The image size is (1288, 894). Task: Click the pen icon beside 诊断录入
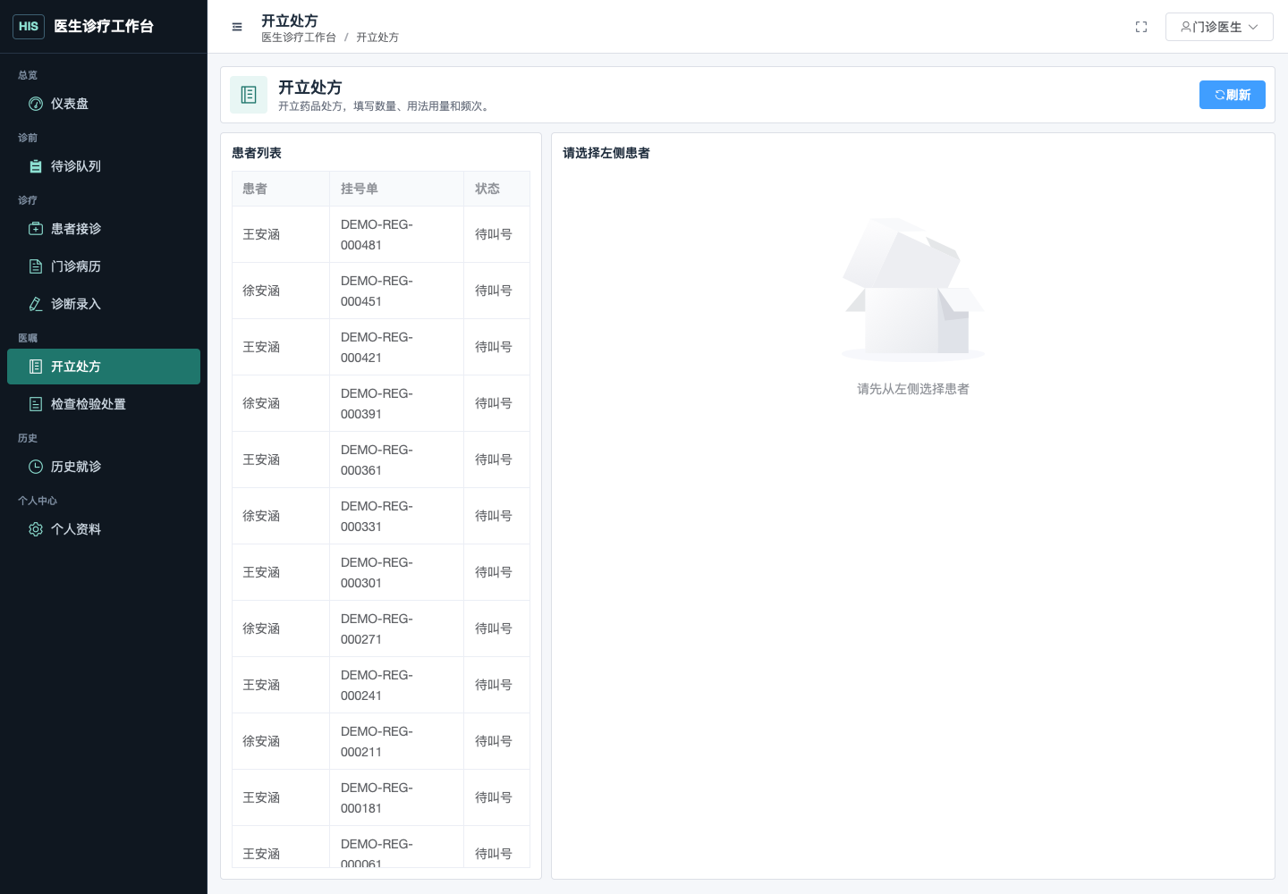click(x=36, y=304)
